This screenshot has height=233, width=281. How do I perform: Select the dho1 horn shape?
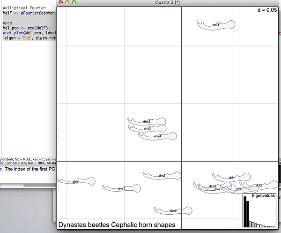121,188
